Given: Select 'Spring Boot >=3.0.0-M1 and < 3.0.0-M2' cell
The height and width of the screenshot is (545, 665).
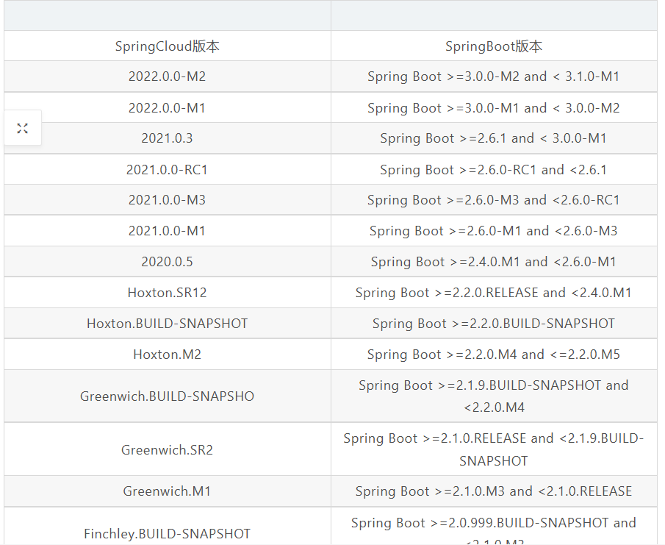Looking at the screenshot, I should click(494, 108).
